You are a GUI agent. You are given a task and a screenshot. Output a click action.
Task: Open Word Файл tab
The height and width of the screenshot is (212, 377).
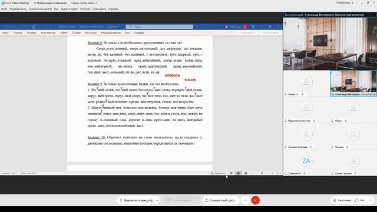(x=5, y=33)
